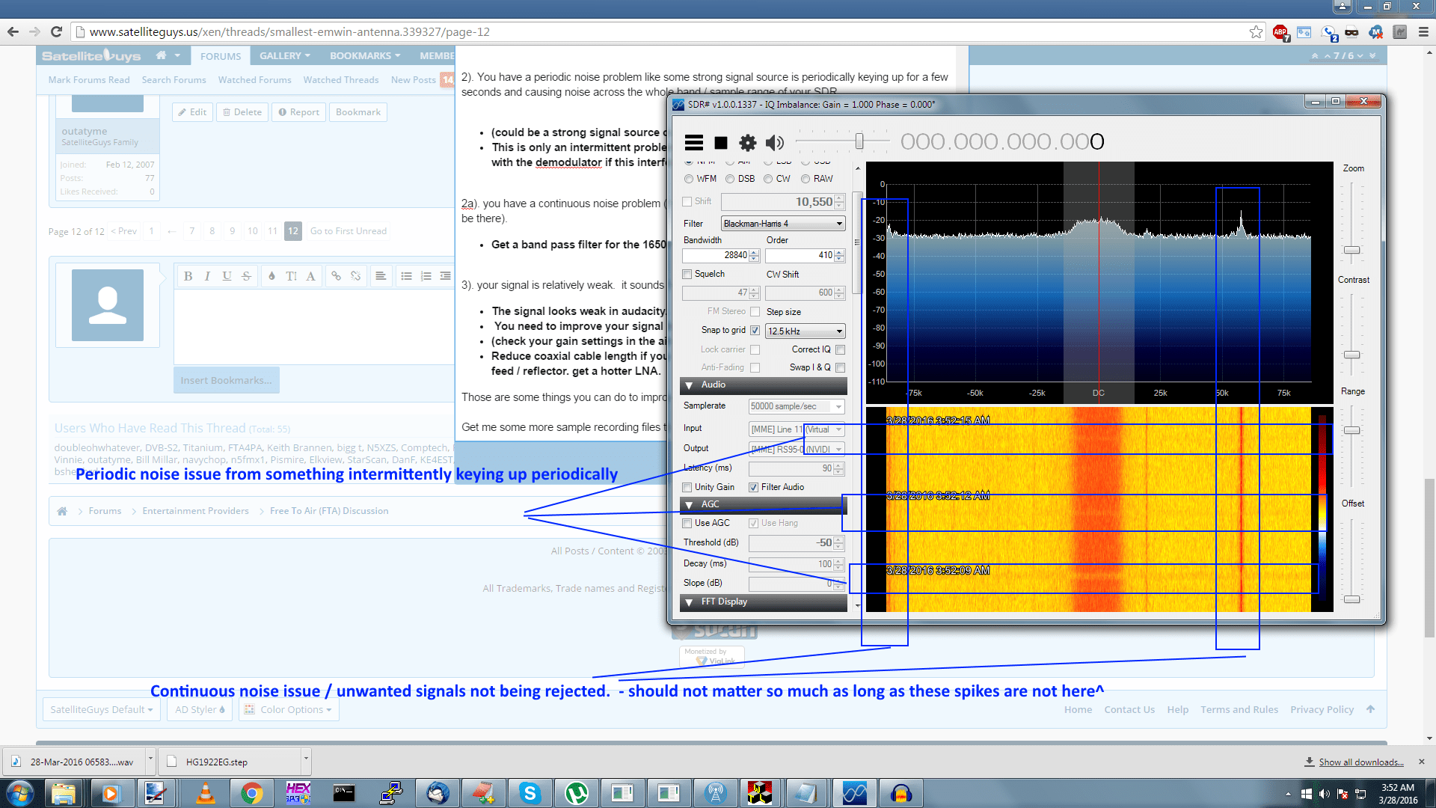
Task: Toggle the Snap to grid checkbox
Action: click(x=755, y=330)
